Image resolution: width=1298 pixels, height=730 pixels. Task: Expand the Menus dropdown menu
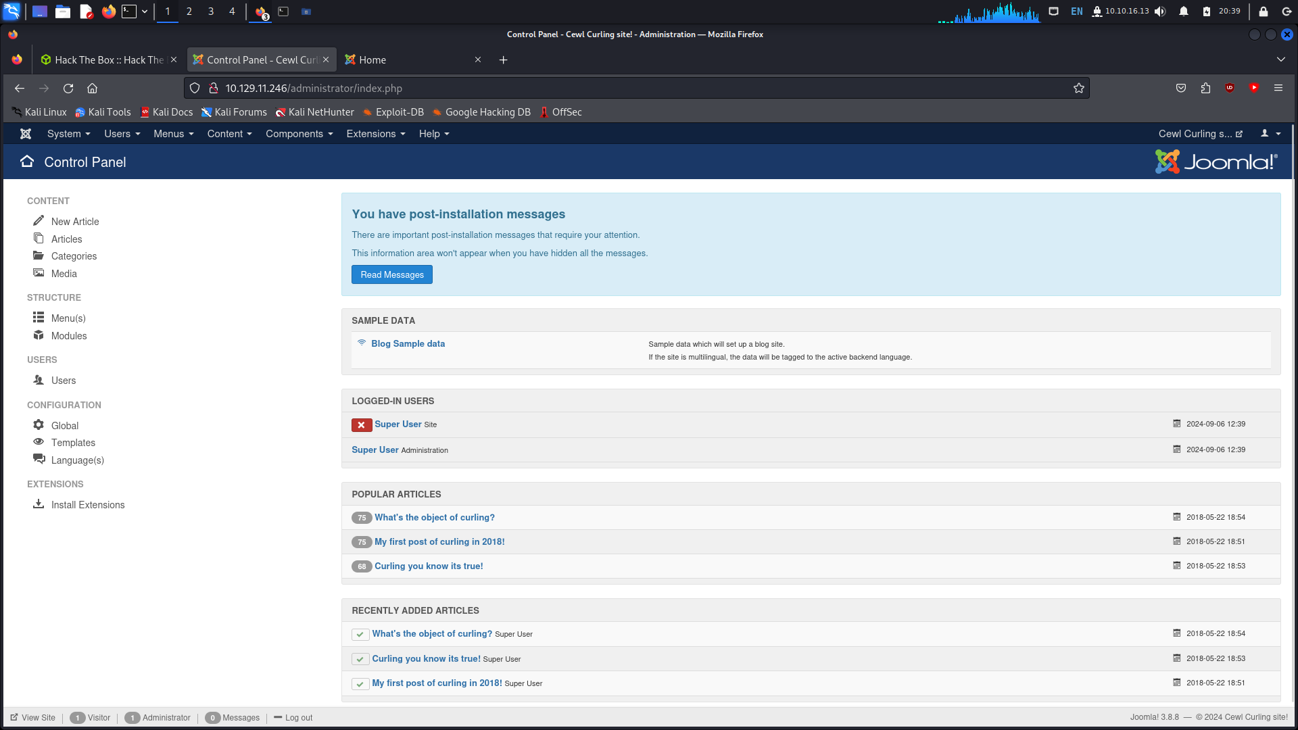[174, 134]
